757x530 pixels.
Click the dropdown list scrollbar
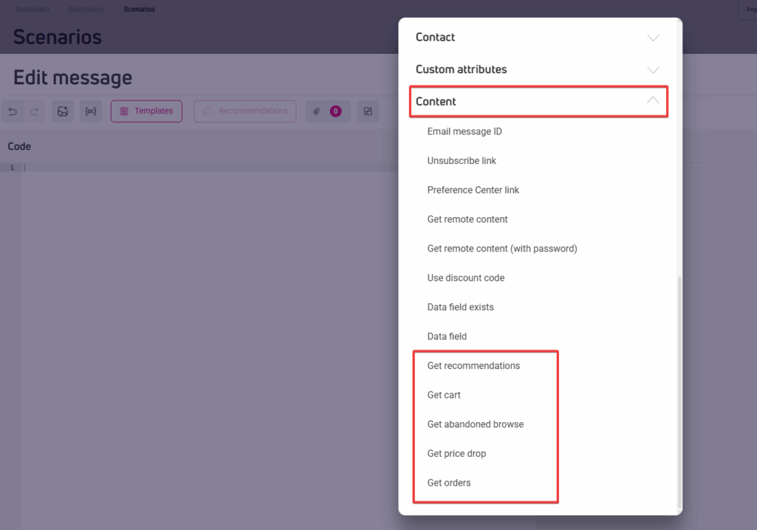point(679,392)
